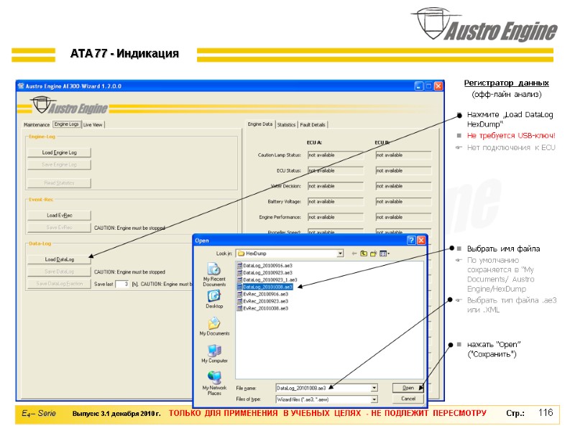This screenshot has width=575, height=431.
Task: Open My Network Places icon
Action: click(214, 378)
